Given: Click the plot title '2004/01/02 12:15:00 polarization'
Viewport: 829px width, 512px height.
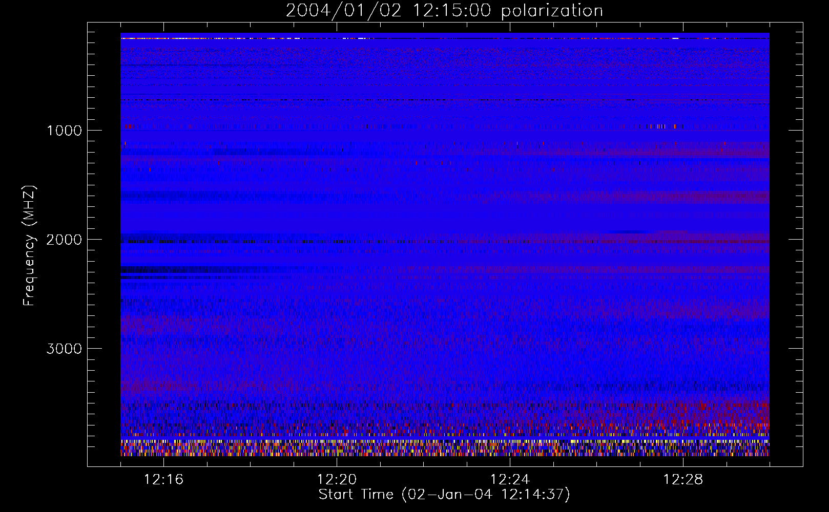Looking at the screenshot, I should [444, 11].
